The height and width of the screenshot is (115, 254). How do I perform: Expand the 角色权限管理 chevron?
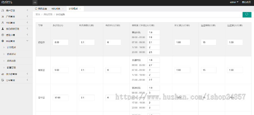(27, 28)
